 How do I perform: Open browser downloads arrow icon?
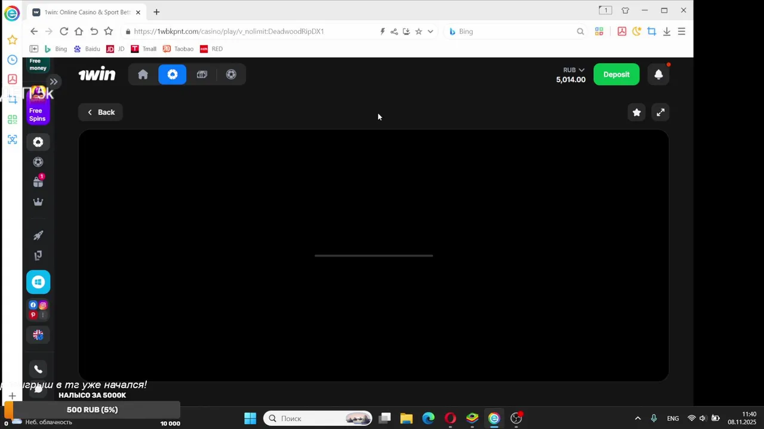tap(667, 31)
